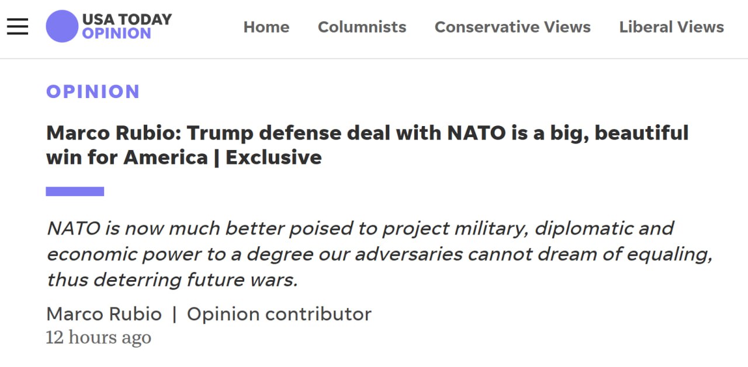Click the 'USA TODAY' wordmark text
Viewport: 748px width, 367px height.
(127, 19)
